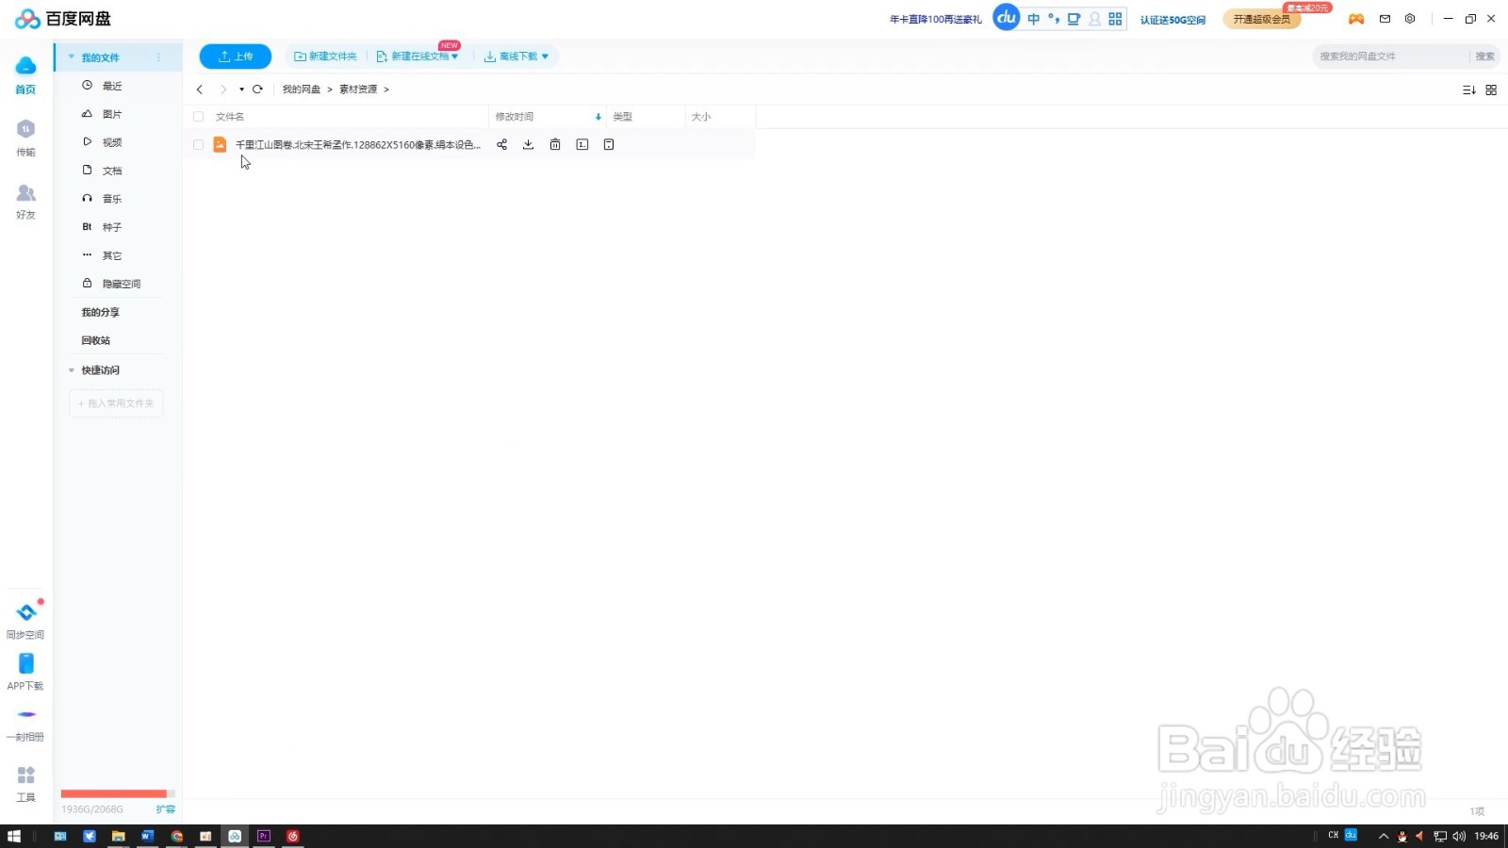Expand the 新建在线文档 dropdown
This screenshot has width=1508, height=848.
[454, 57]
